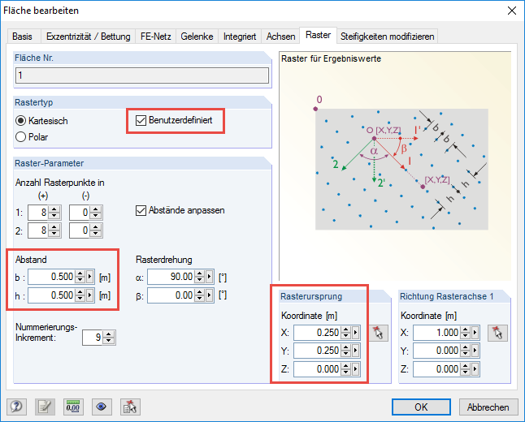Click the α Rasterdrehung value field
This screenshot has height=422, width=525.
click(171, 277)
